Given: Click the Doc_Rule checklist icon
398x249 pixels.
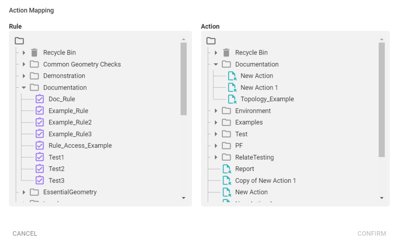Looking at the screenshot, I should [x=39, y=99].
